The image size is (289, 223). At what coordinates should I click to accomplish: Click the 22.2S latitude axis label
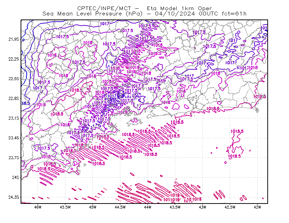pyautogui.click(x=13, y=59)
